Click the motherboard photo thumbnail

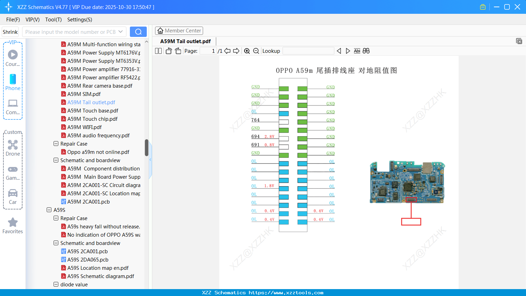click(x=408, y=182)
